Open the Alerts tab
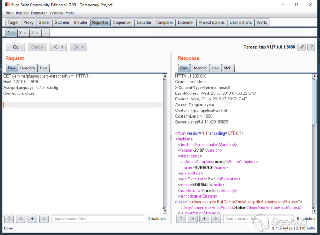The image size is (320, 235). [x=262, y=23]
